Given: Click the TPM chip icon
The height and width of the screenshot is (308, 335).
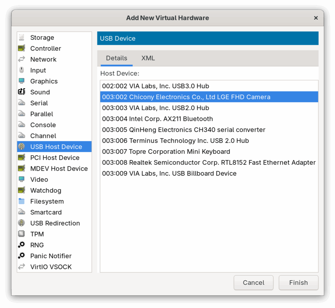Looking at the screenshot, I should tap(22, 234).
